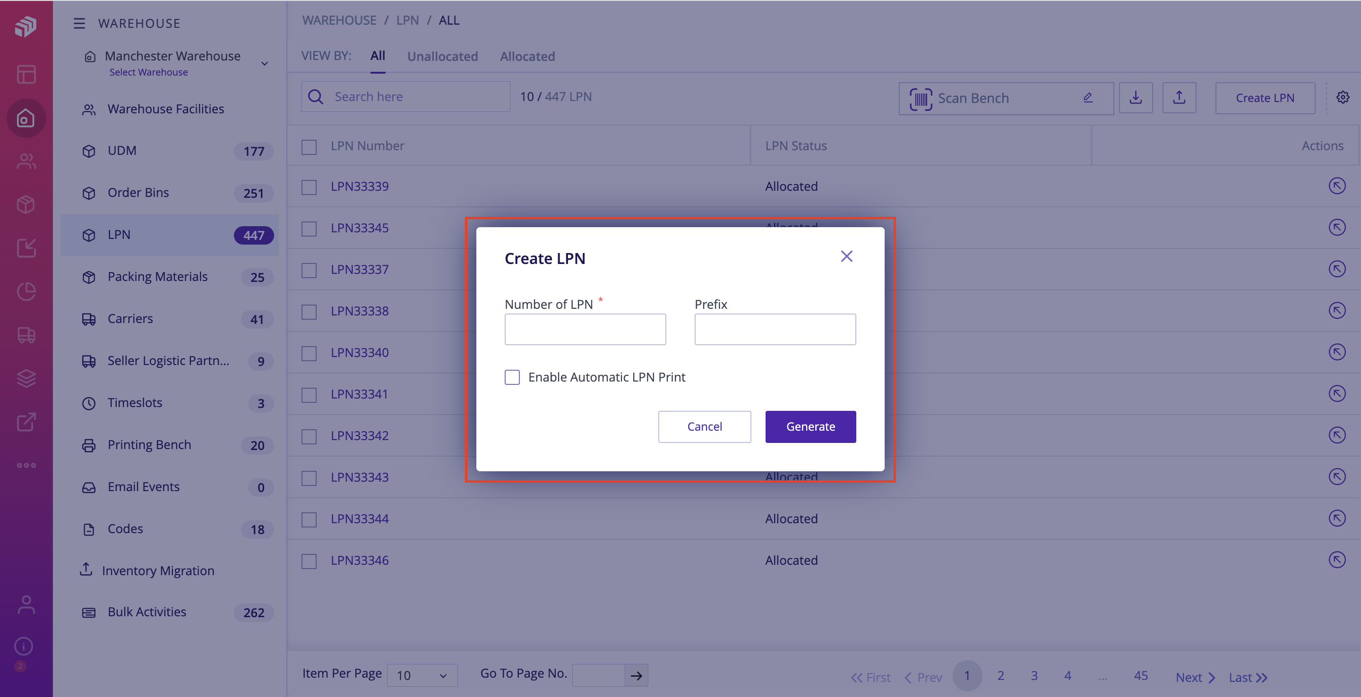Click the Search here field
1361x697 pixels.
(405, 97)
